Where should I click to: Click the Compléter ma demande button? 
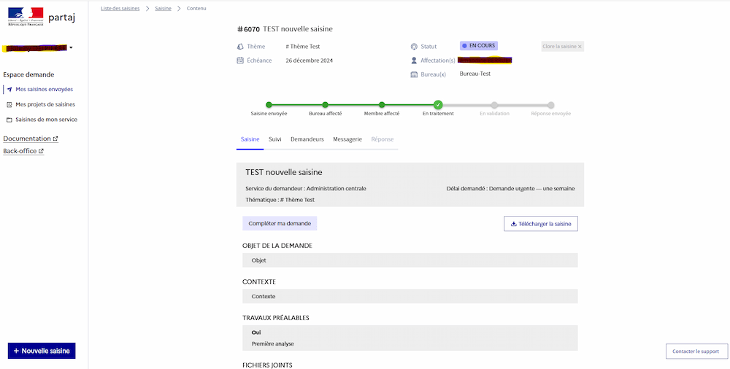coord(280,224)
